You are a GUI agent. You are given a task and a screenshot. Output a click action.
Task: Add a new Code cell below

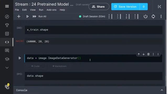pyautogui.click(x=35, y=66)
